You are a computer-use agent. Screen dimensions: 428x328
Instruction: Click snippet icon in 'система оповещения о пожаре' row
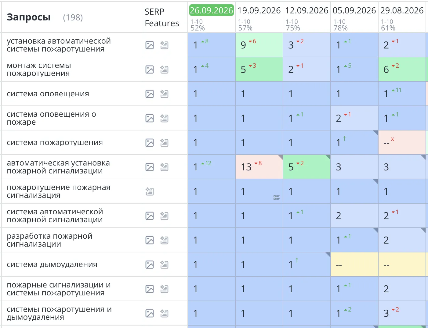(x=164, y=118)
